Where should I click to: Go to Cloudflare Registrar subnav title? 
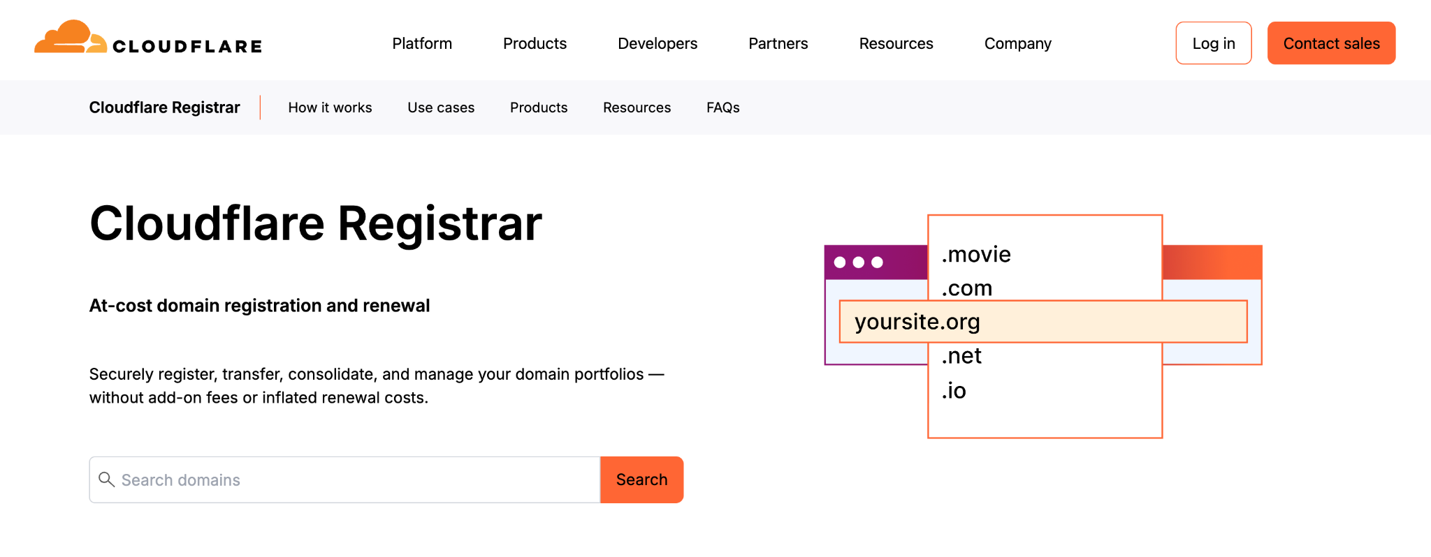[x=164, y=107]
